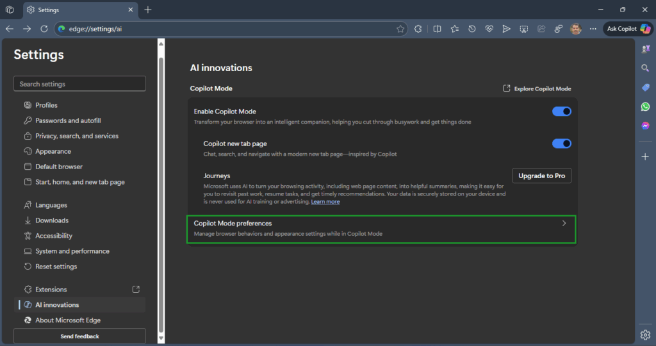Click the Screenshot tool icon in toolbar
Screen dimensions: 656x346
(523, 29)
